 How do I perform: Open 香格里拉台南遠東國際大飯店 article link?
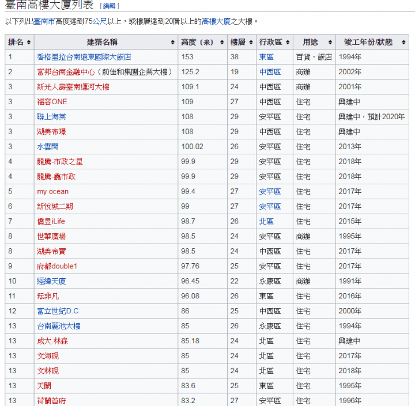click(84, 57)
